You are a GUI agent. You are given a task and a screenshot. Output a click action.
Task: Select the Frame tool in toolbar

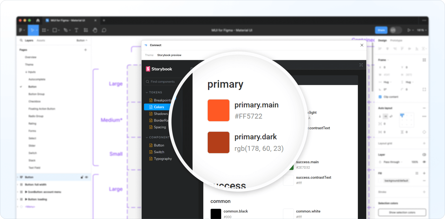44,30
